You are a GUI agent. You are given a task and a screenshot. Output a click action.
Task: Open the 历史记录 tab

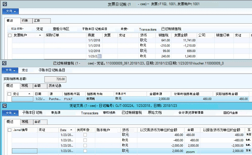click(x=55, y=86)
